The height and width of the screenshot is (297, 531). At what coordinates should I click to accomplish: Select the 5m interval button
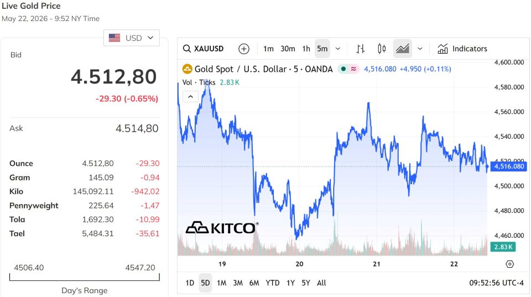[322, 49]
